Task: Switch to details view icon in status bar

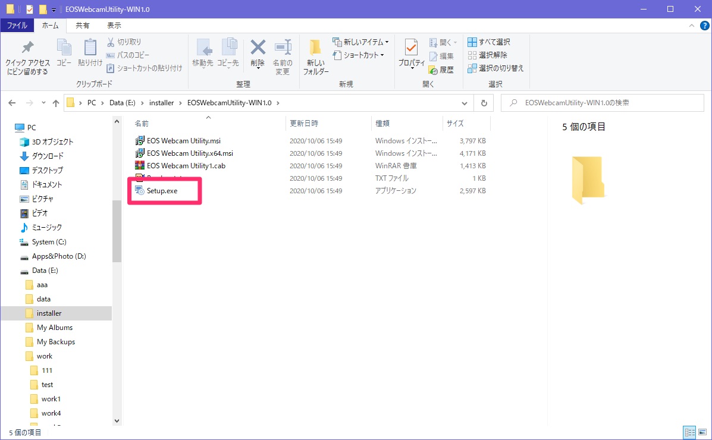Action: click(x=689, y=432)
